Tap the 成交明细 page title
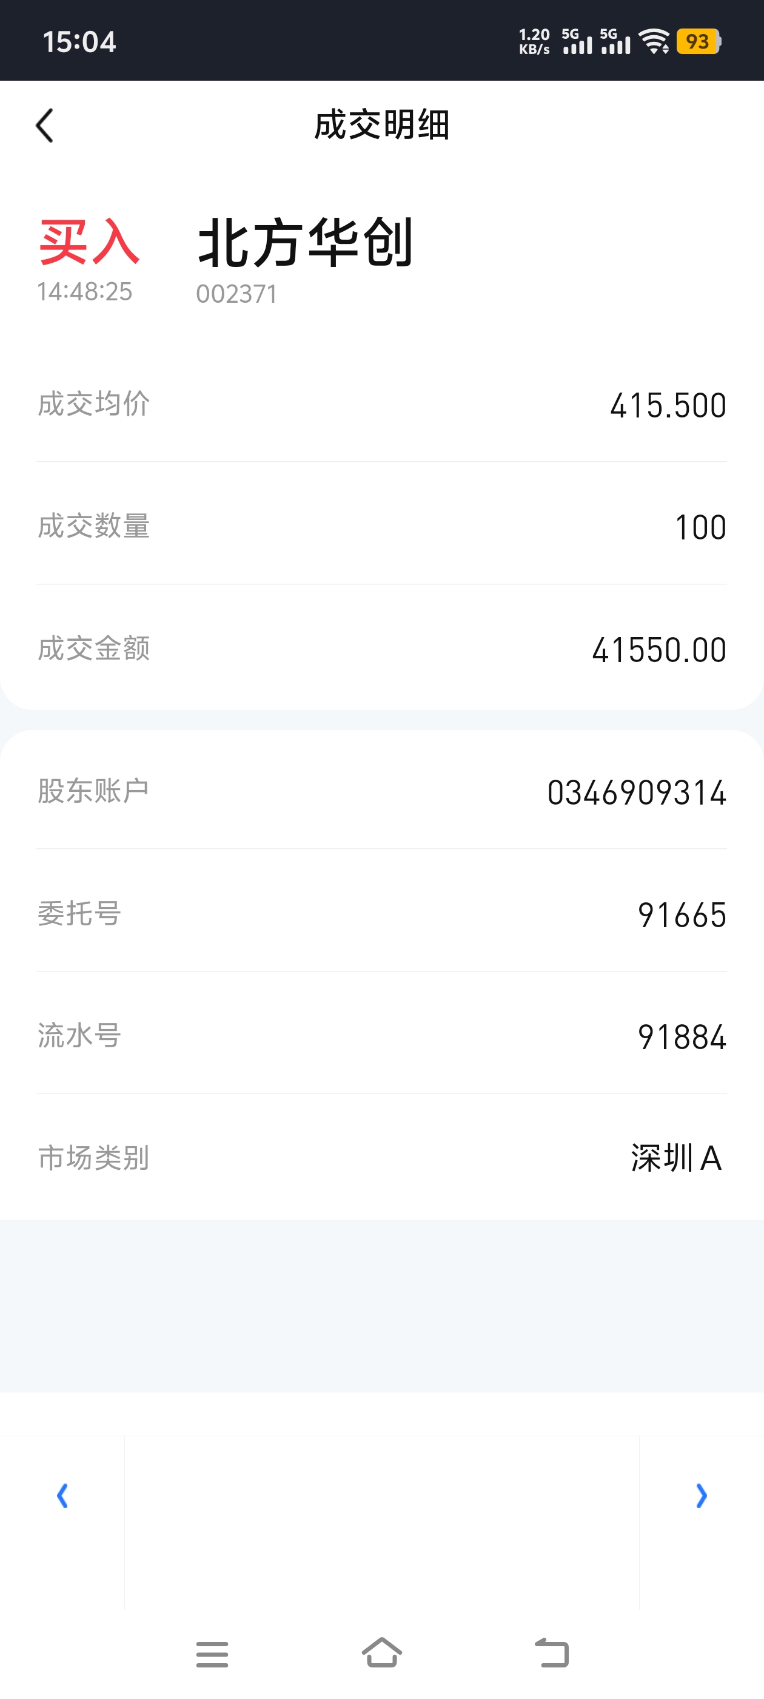764x1699 pixels. click(x=381, y=126)
